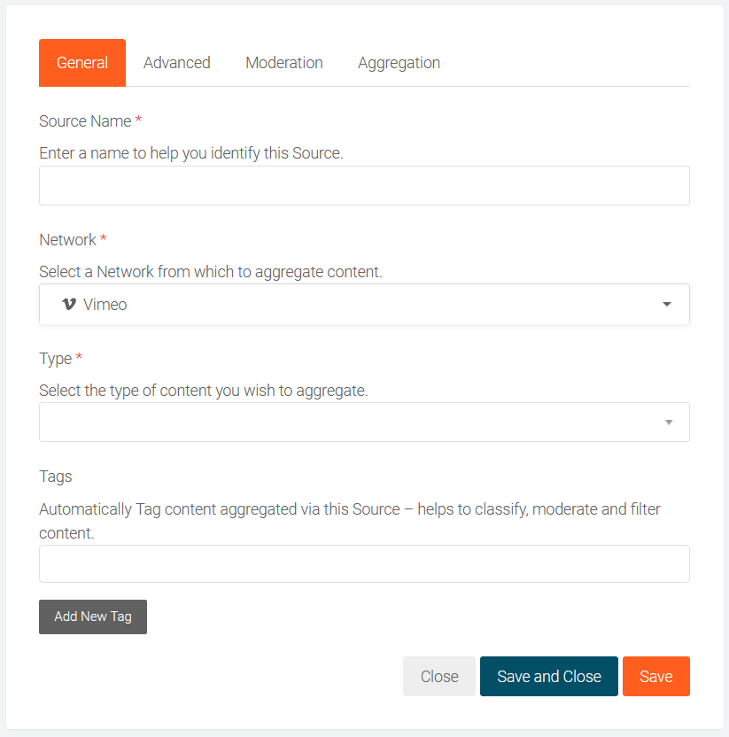Click the Type dropdown caret arrow

click(x=669, y=423)
